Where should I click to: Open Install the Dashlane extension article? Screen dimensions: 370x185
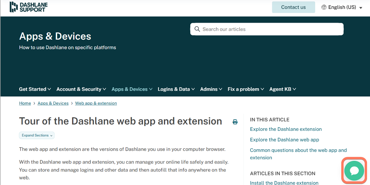(x=284, y=183)
